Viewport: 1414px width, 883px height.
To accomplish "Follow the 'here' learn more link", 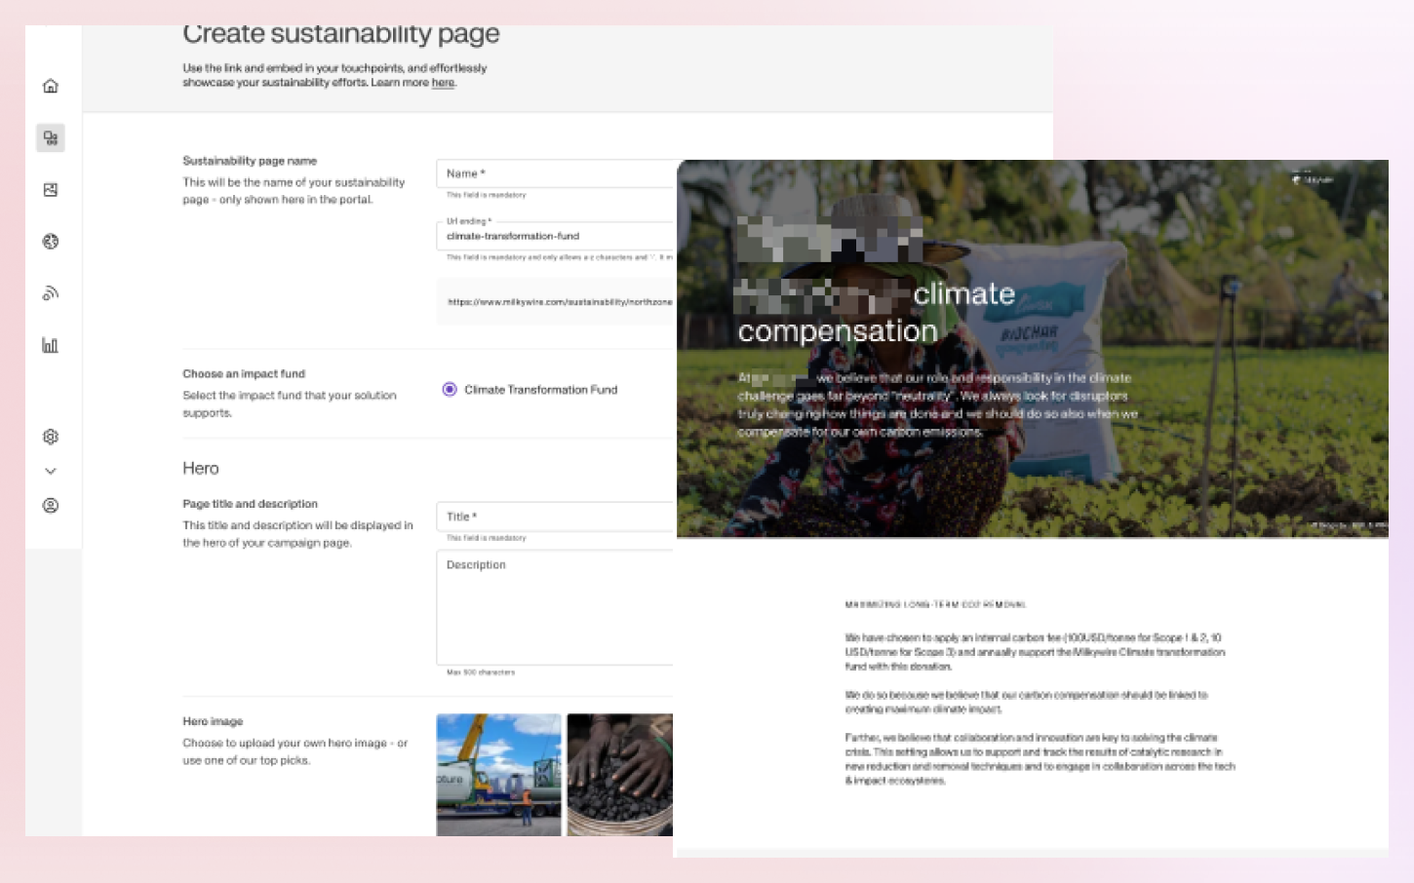I will [x=443, y=83].
